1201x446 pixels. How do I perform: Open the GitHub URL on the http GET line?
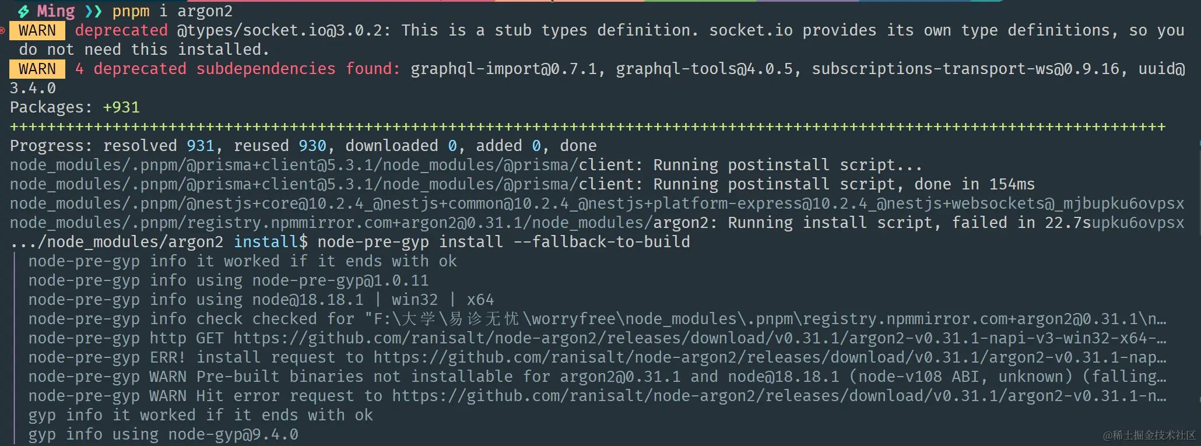click(x=700, y=338)
